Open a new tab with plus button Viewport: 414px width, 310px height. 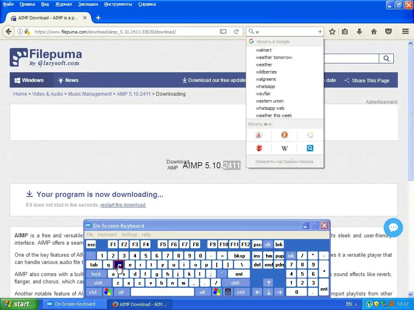click(98, 18)
